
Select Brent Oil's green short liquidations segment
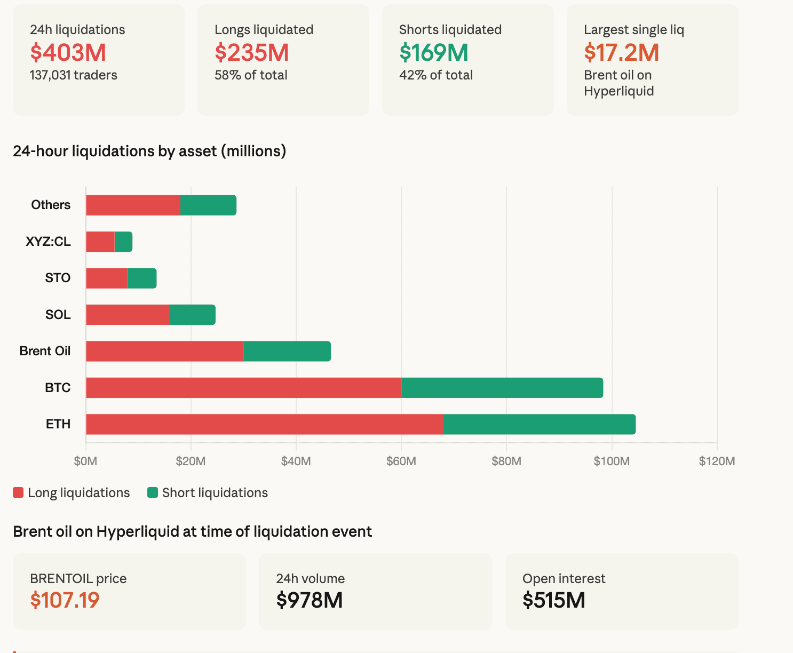point(287,351)
